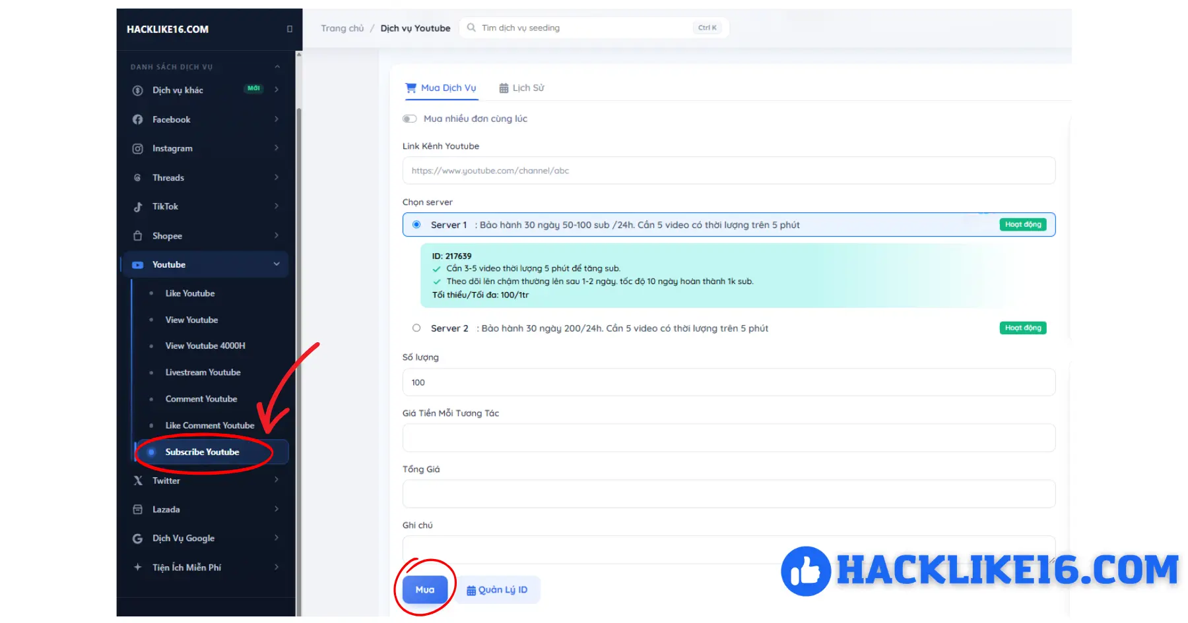Click the shopping cart icon on Mua Dịch Vụ
This screenshot has width=1188, height=623.
pyautogui.click(x=411, y=88)
